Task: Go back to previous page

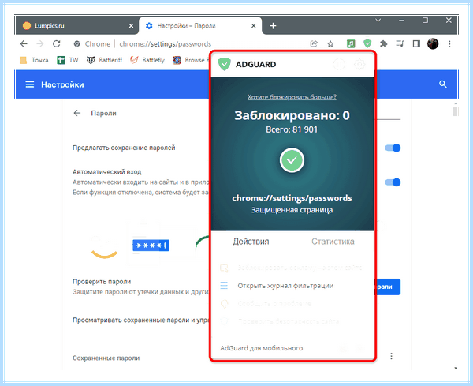Action: pyautogui.click(x=24, y=43)
